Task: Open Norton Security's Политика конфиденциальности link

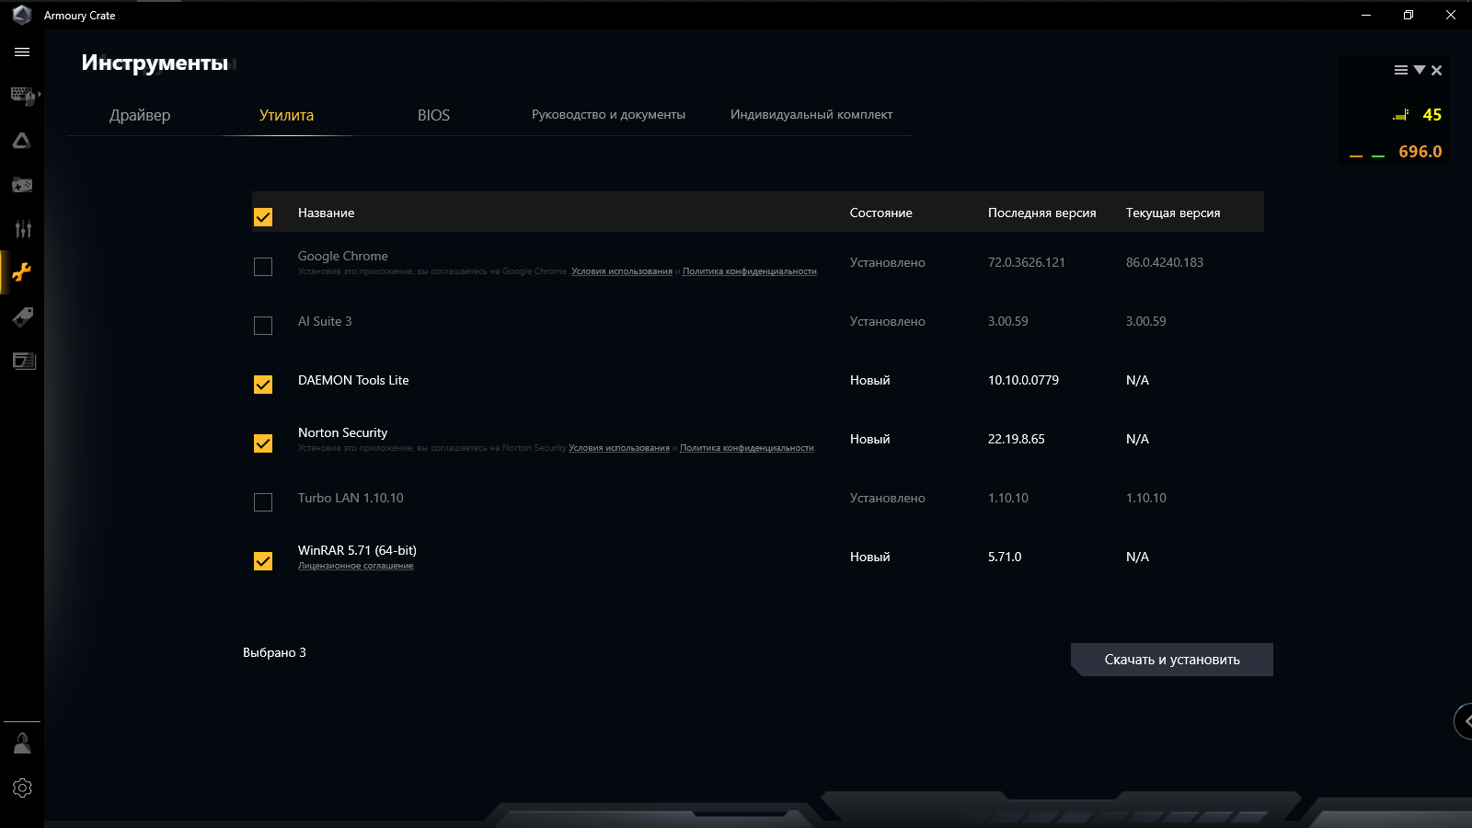Action: [747, 448]
